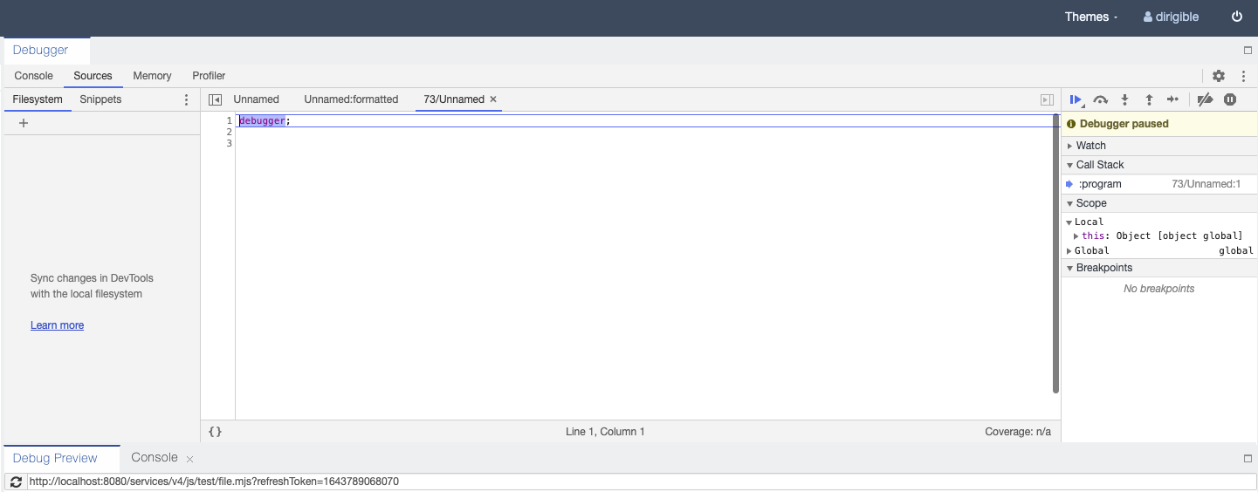This screenshot has width=1258, height=492.
Task: Follow the Learn more link
Action: click(x=57, y=325)
